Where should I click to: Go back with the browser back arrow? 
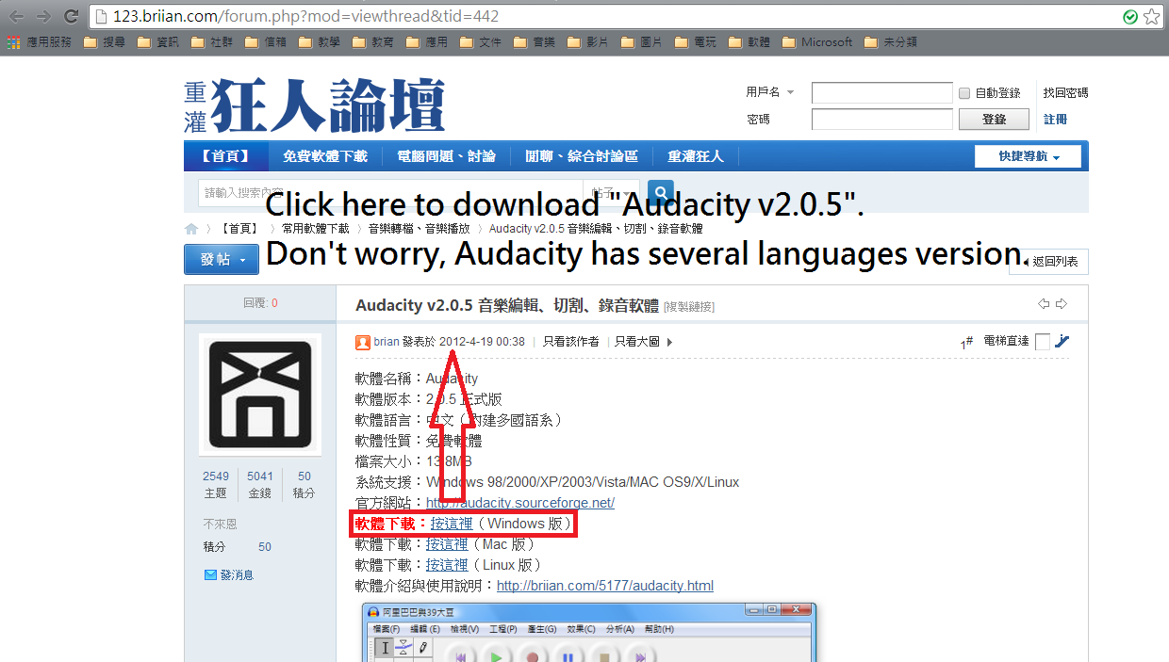tap(17, 16)
